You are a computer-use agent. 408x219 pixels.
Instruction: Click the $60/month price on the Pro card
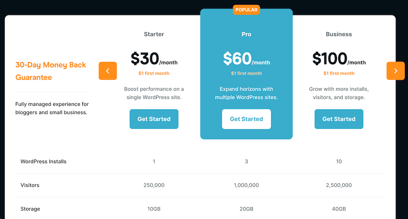pyautogui.click(x=246, y=59)
